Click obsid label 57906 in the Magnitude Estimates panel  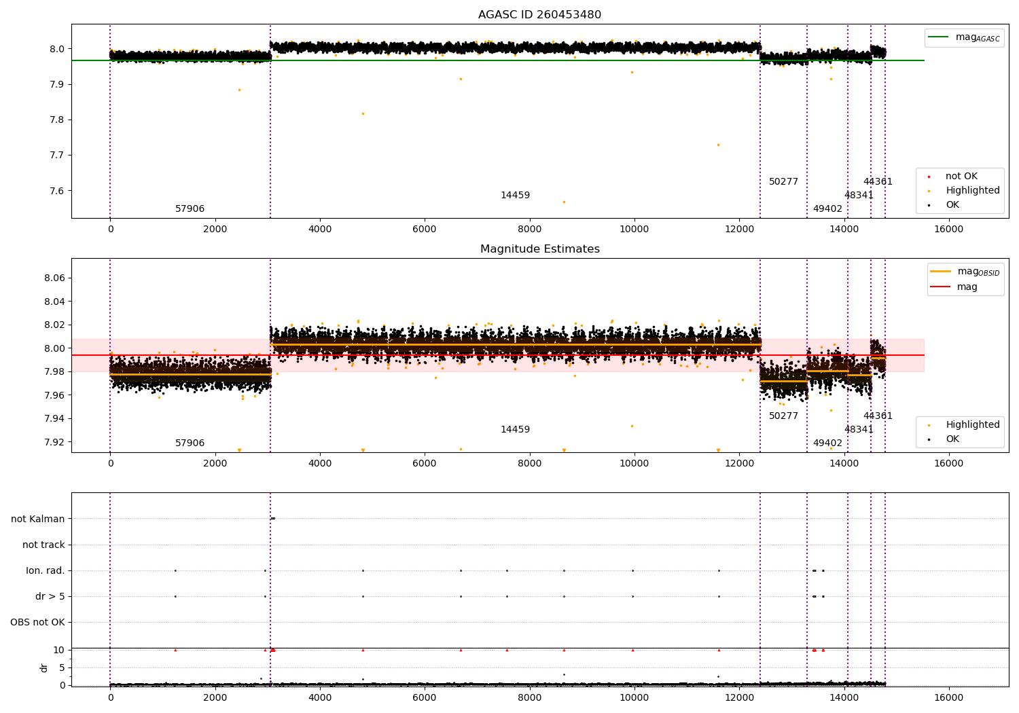190,443
